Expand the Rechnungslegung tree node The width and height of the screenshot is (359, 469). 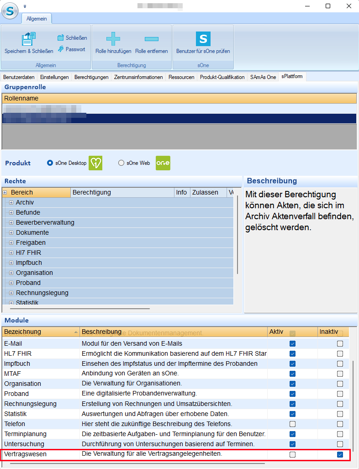pyautogui.click(x=11, y=293)
